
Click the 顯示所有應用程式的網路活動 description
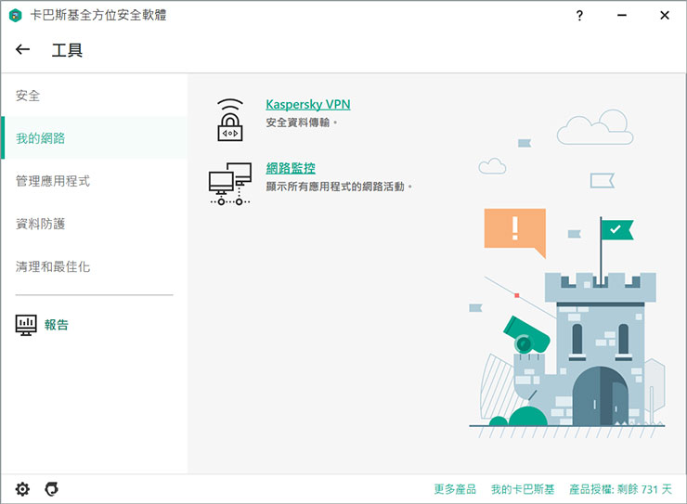tap(339, 187)
